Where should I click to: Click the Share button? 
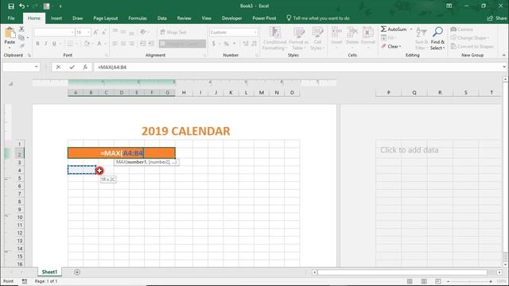pos(496,18)
